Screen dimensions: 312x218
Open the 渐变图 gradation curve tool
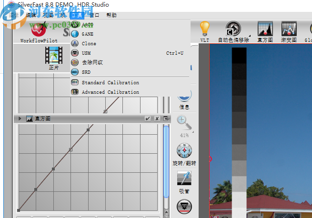click(x=289, y=31)
